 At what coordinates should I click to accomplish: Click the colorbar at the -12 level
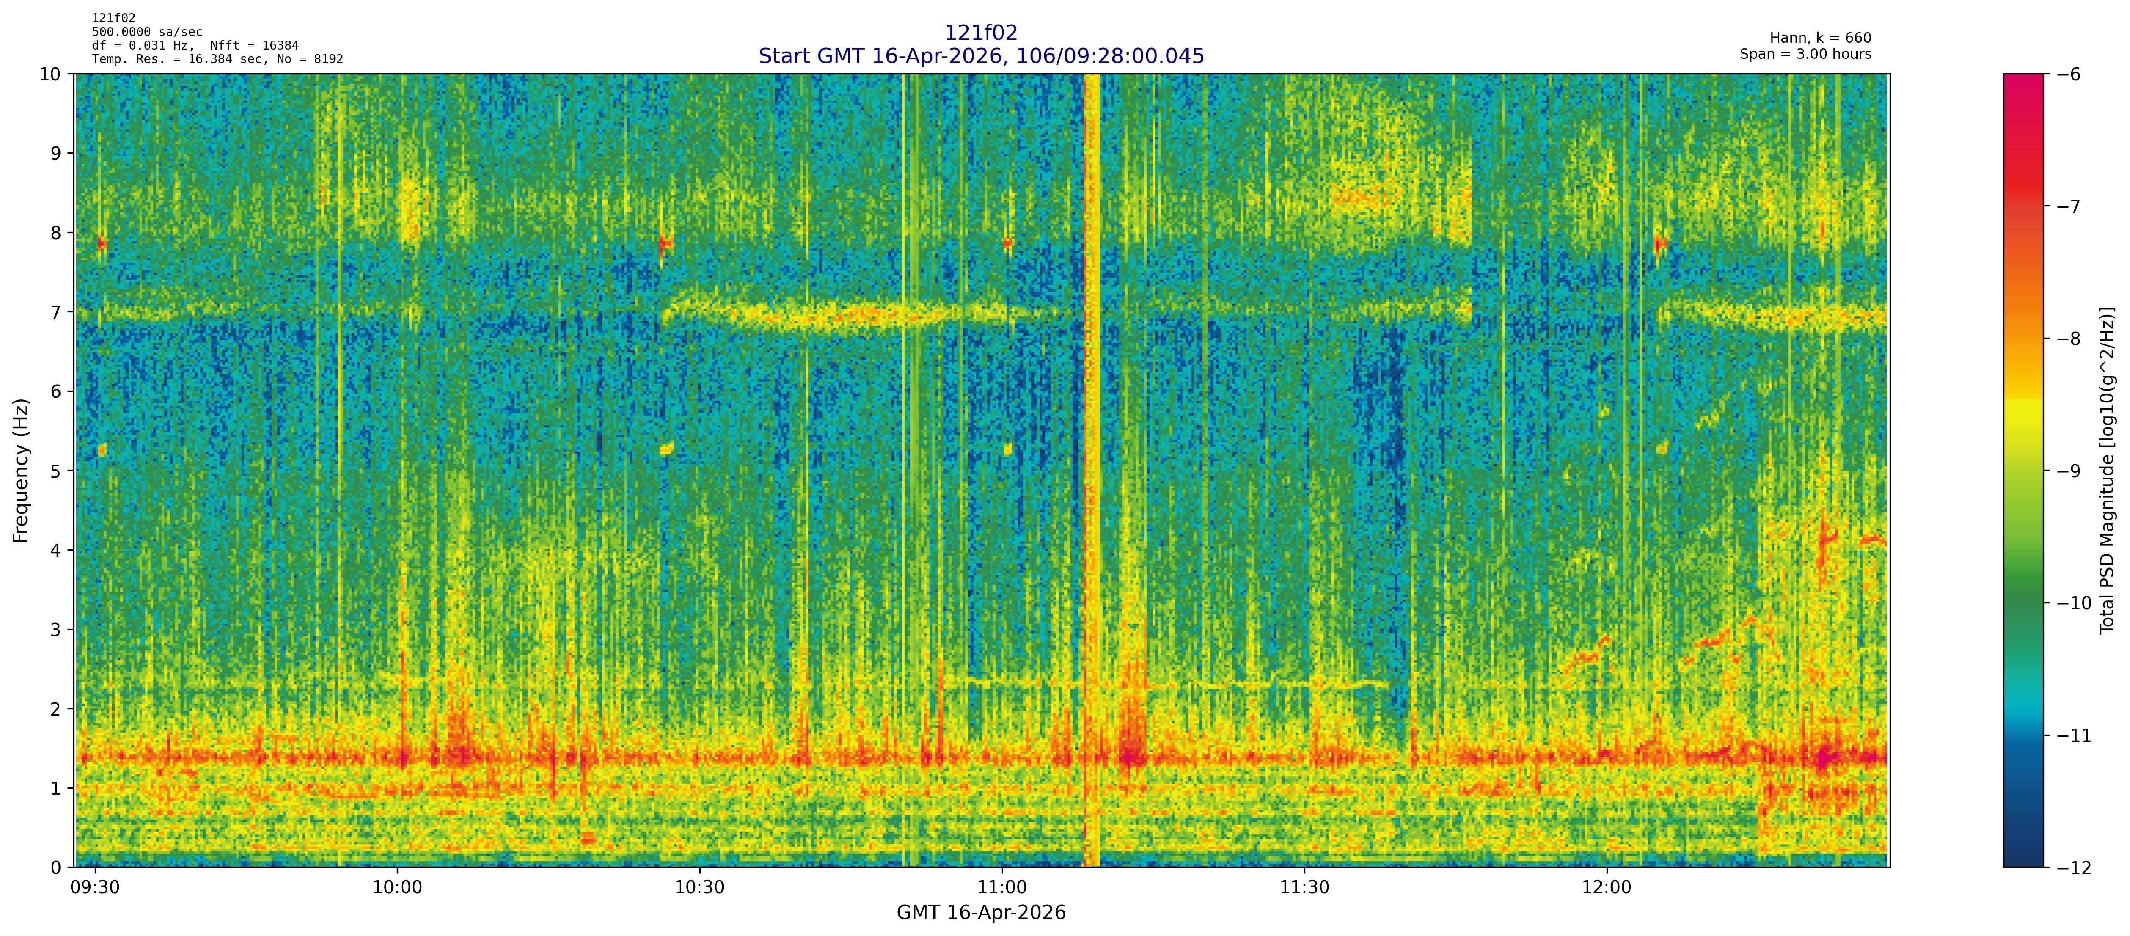(x=2023, y=865)
